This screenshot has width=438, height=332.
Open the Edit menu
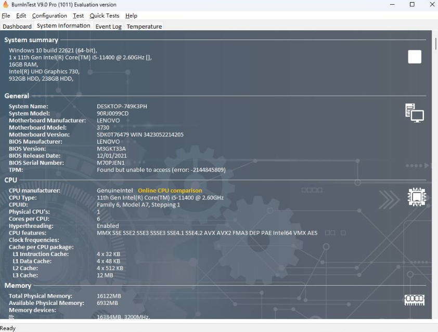point(21,16)
